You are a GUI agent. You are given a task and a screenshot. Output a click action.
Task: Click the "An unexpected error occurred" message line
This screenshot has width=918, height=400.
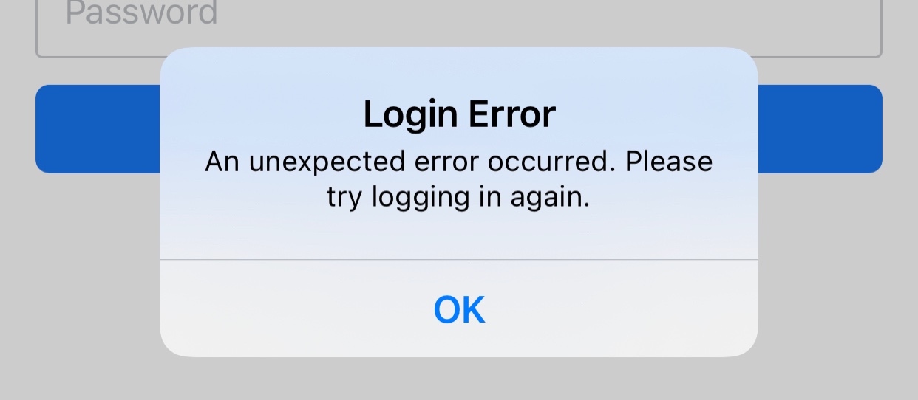[459, 162]
